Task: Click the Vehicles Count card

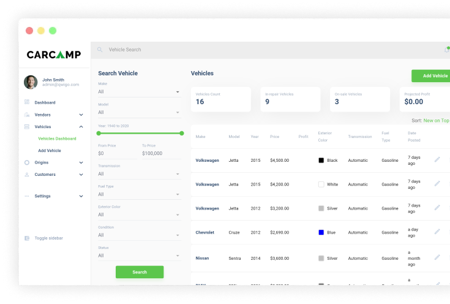Action: click(221, 99)
